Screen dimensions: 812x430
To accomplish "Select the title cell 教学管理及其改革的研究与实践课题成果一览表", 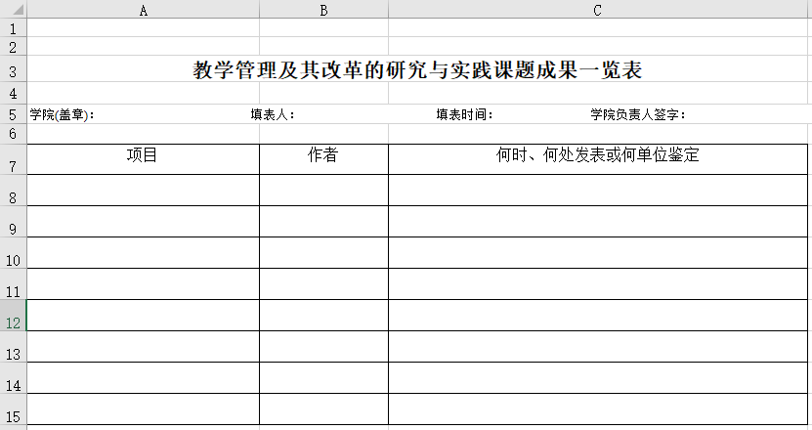I will tap(417, 70).
